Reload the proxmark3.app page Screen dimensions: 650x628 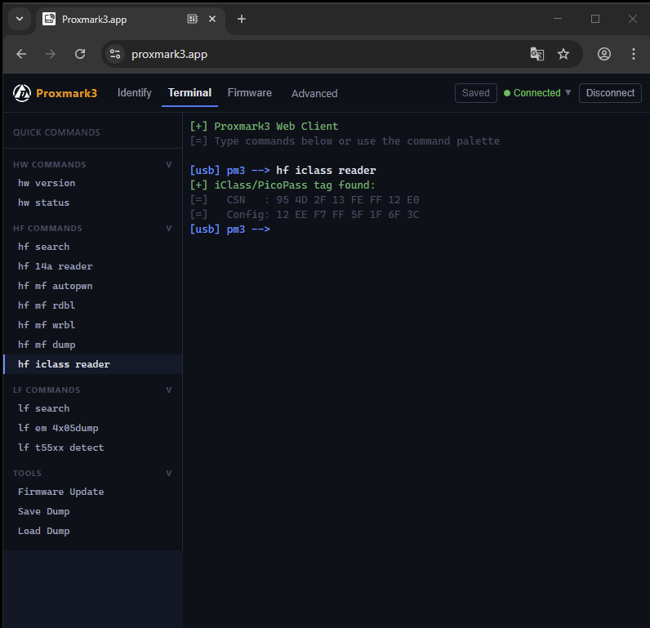click(80, 54)
